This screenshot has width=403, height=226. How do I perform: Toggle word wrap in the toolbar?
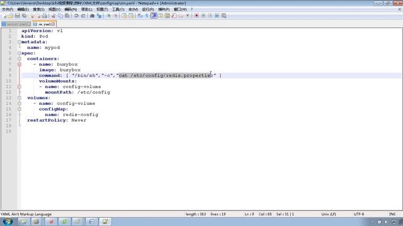tap(140, 16)
